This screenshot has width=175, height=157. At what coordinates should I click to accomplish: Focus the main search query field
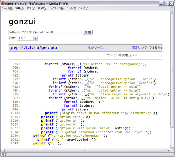[x=45, y=32]
